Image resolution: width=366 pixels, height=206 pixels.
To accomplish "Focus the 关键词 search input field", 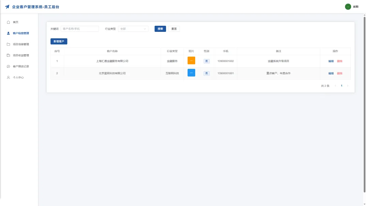I will pos(80,29).
